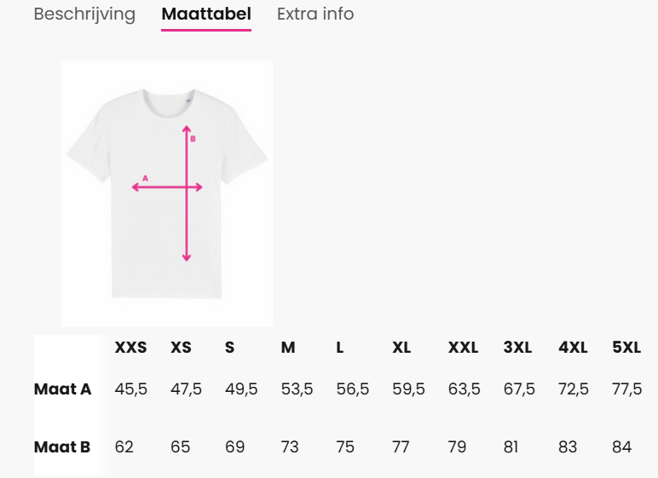This screenshot has height=478, width=658.
Task: Select the 62 length value under XXS
Action: [x=124, y=446]
